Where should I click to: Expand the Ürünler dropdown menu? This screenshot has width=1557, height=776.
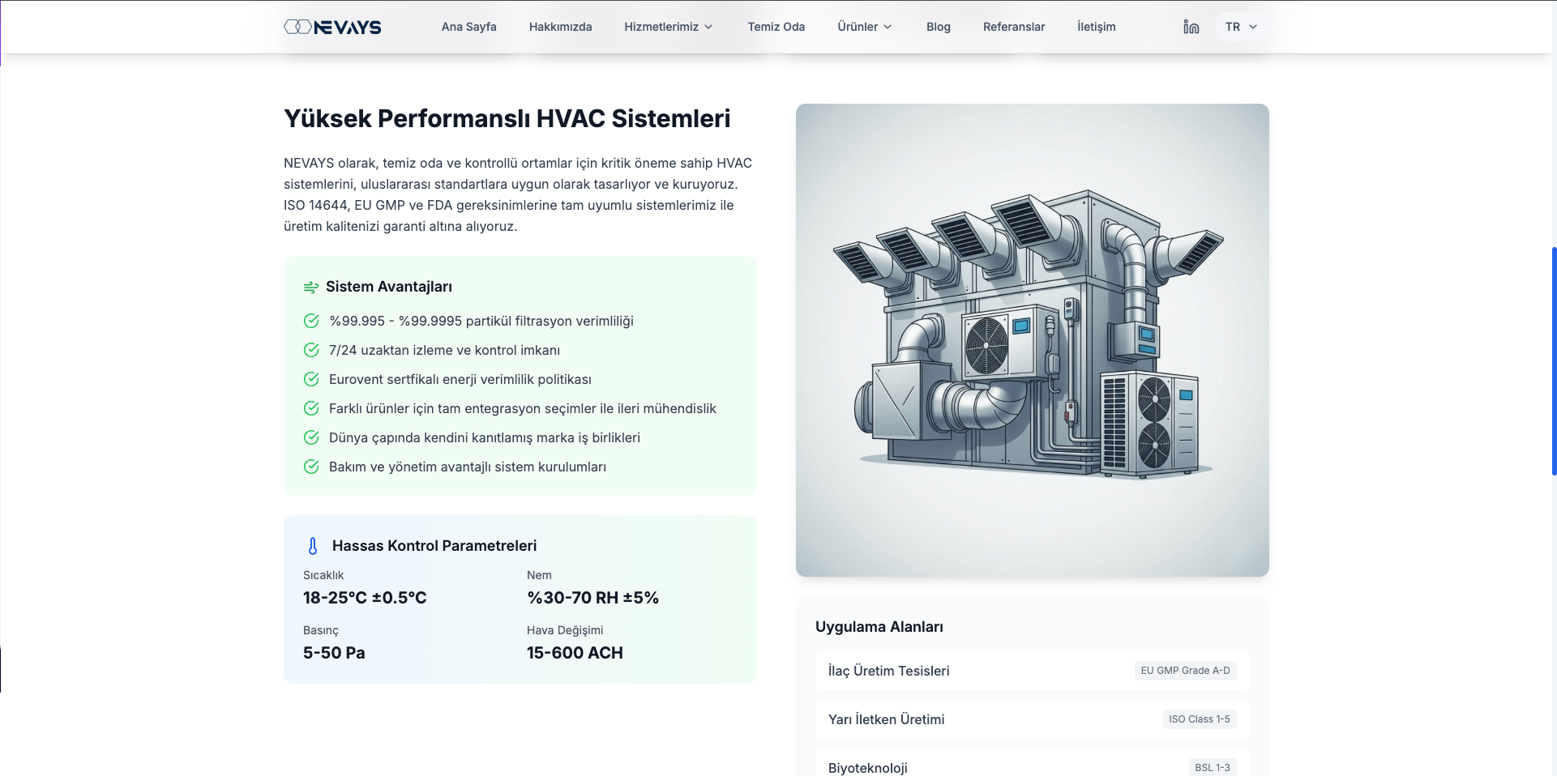pos(864,27)
